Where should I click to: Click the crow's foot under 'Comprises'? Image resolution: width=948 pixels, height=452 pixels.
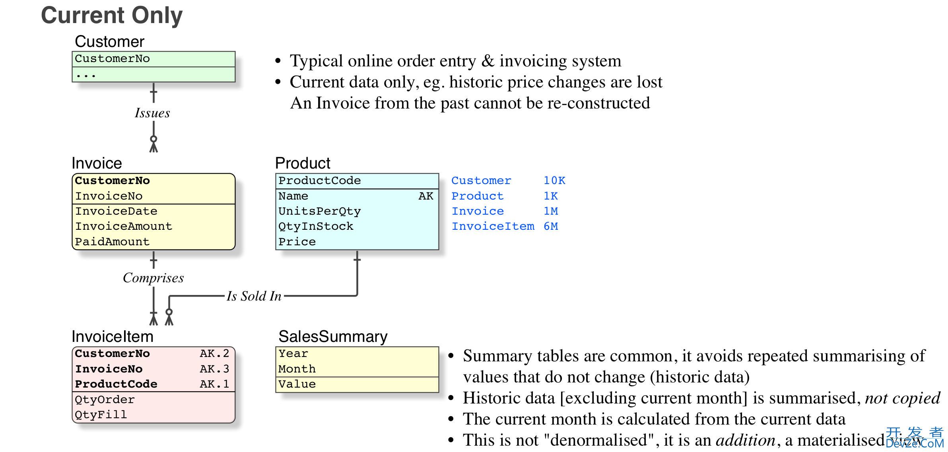(x=153, y=318)
